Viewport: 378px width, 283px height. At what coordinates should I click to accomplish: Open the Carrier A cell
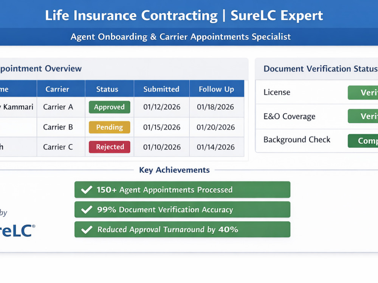pos(58,107)
